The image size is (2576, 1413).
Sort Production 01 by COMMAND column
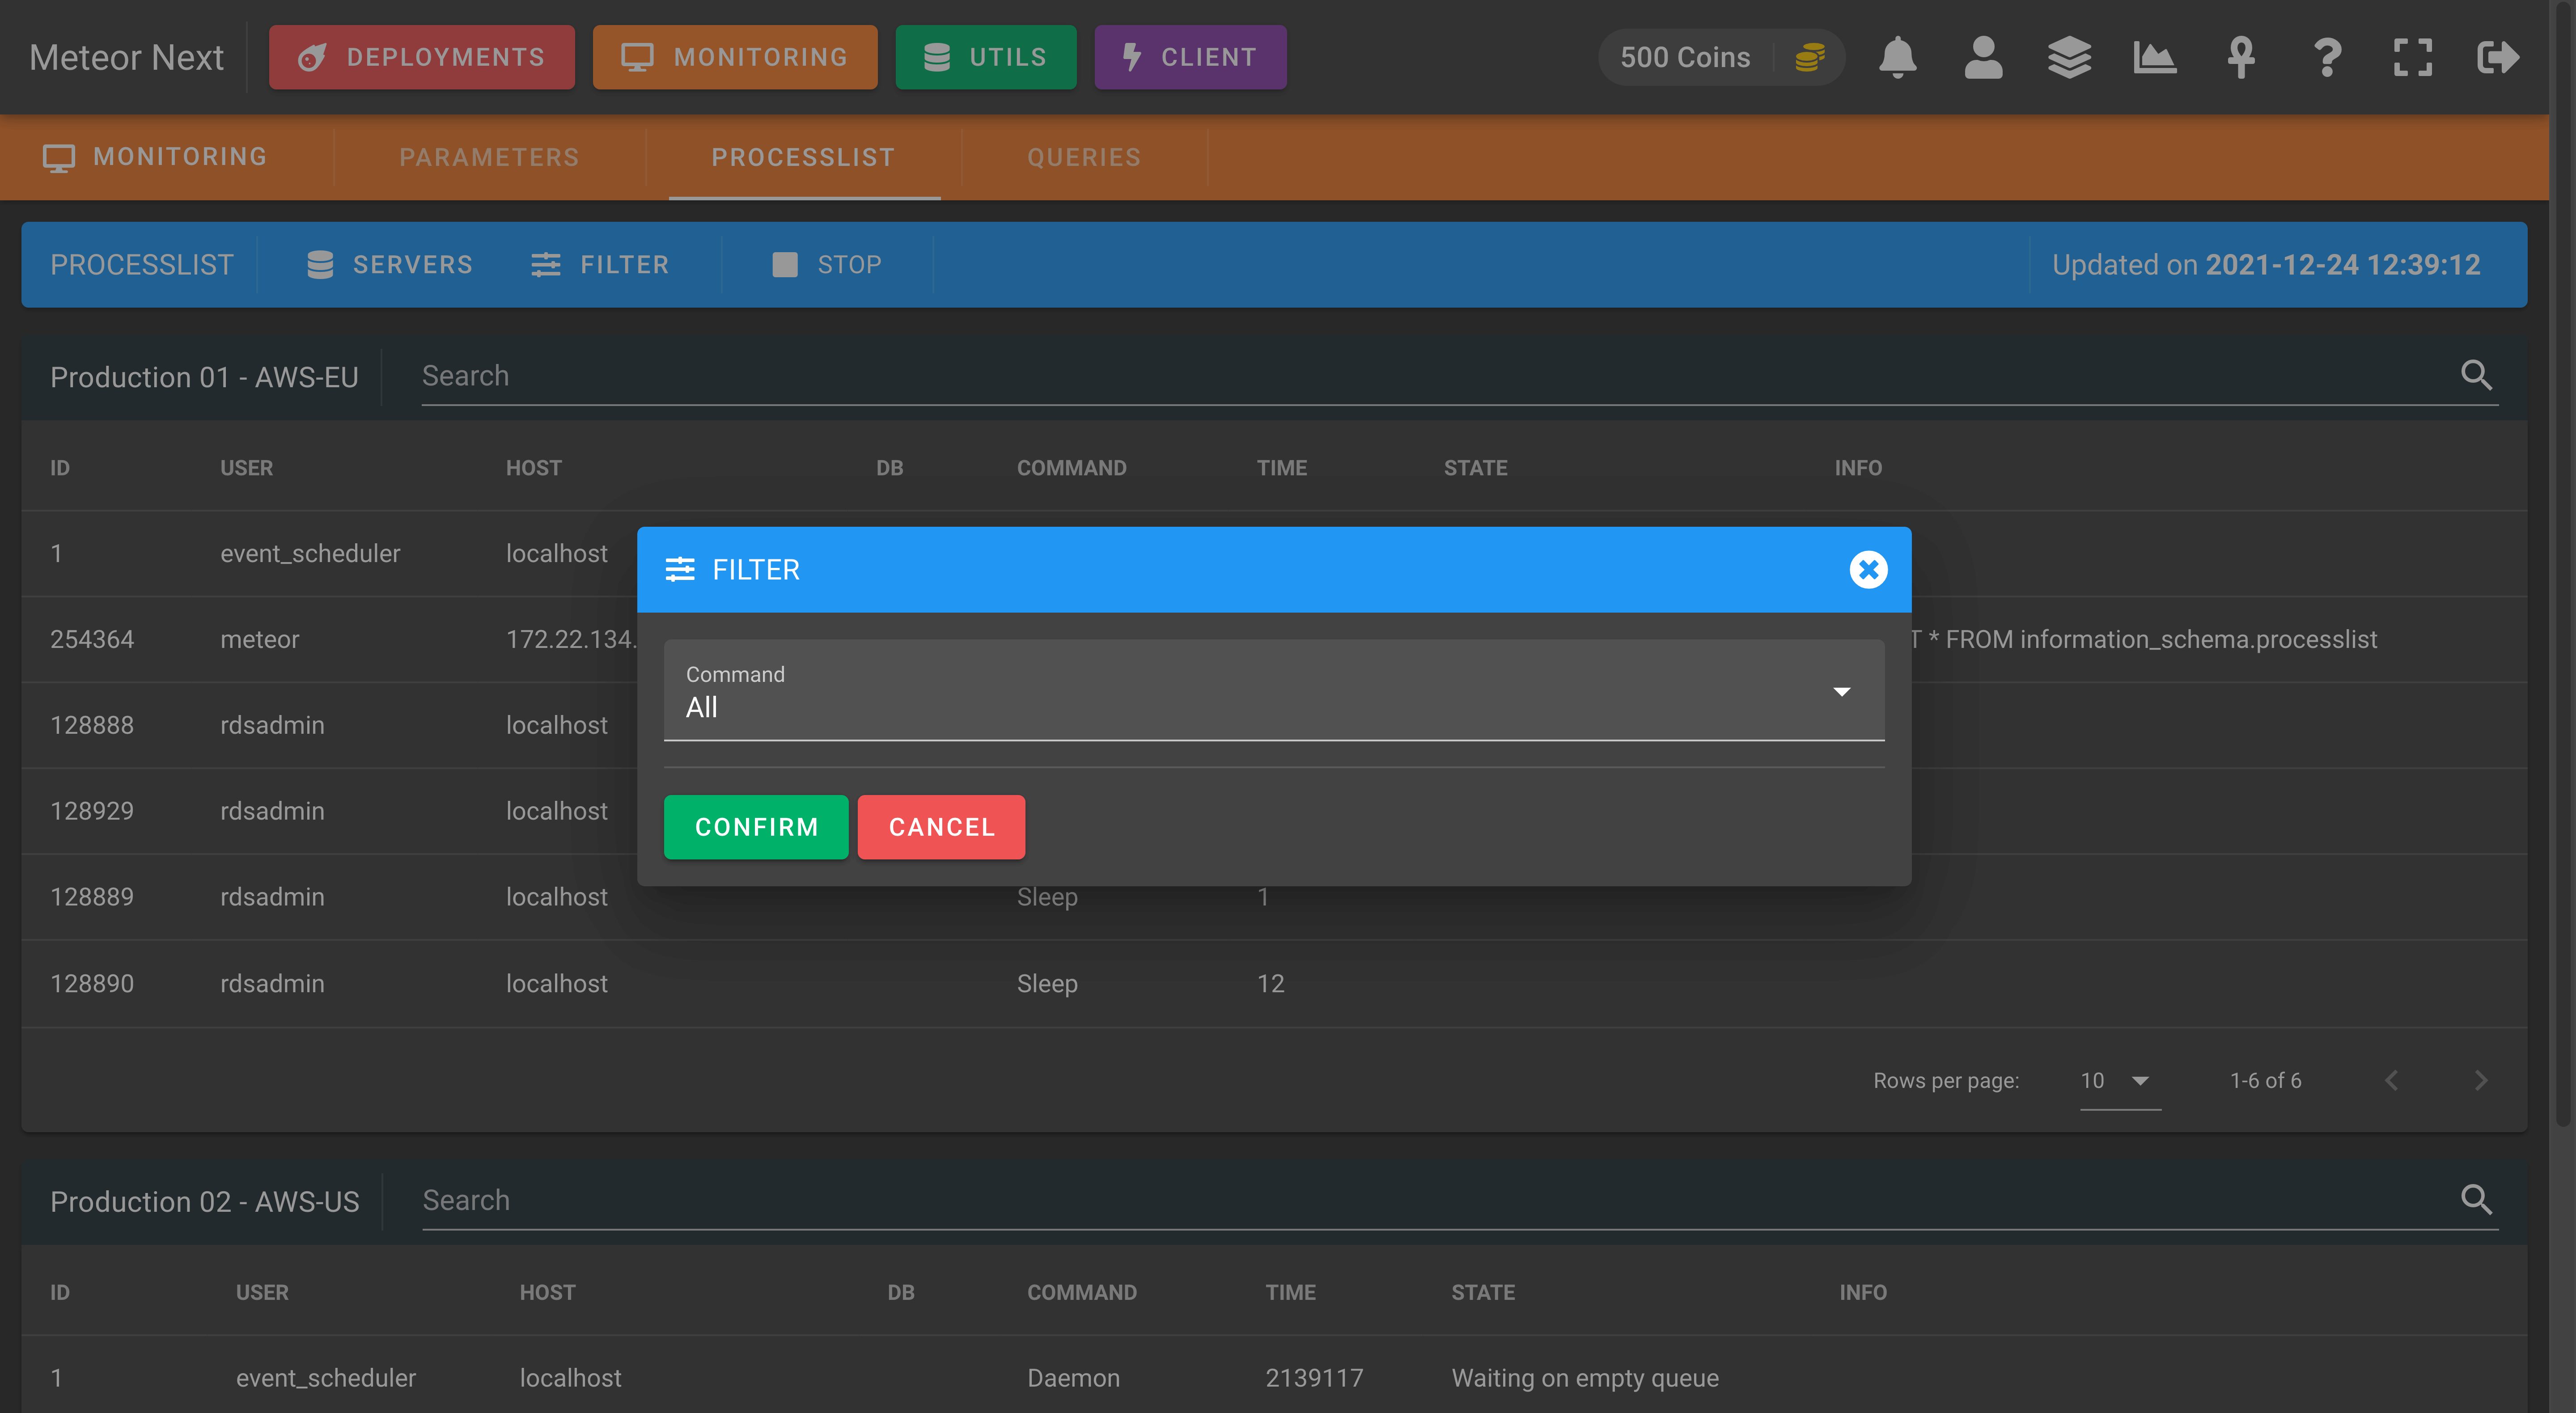(1071, 468)
